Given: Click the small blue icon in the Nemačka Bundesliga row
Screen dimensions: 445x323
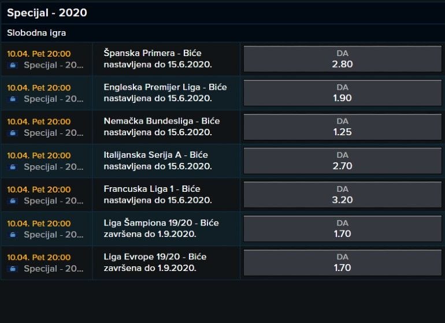Looking at the screenshot, I should point(13,133).
